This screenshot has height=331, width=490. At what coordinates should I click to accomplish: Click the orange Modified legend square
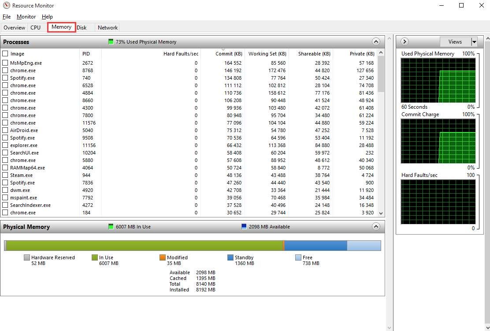point(163,257)
